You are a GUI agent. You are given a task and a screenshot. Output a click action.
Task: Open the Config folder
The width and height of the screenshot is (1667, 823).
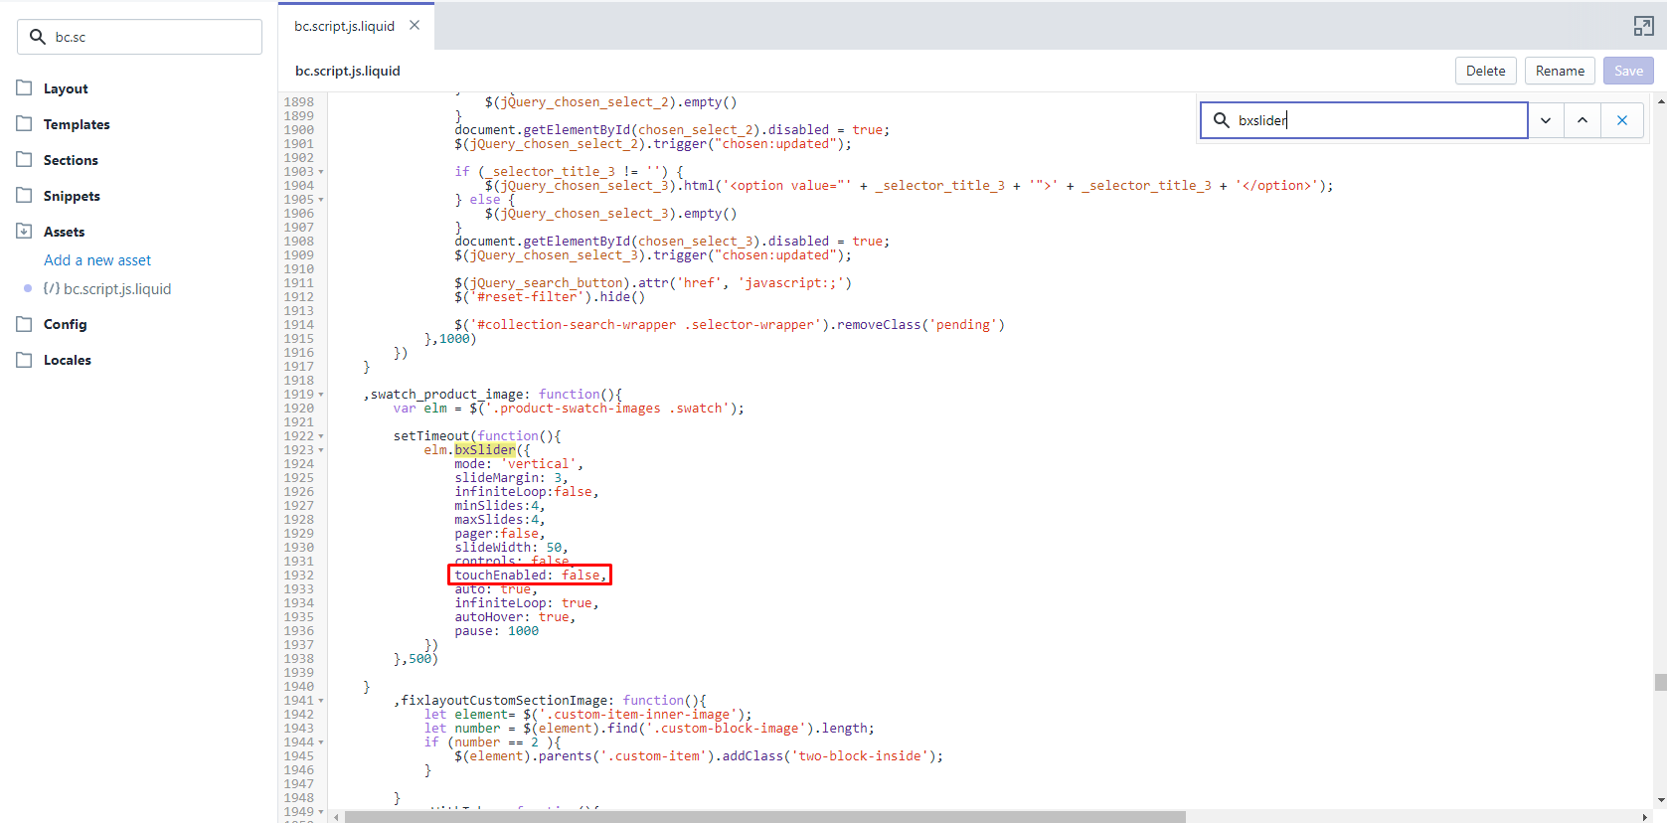pyautogui.click(x=65, y=324)
